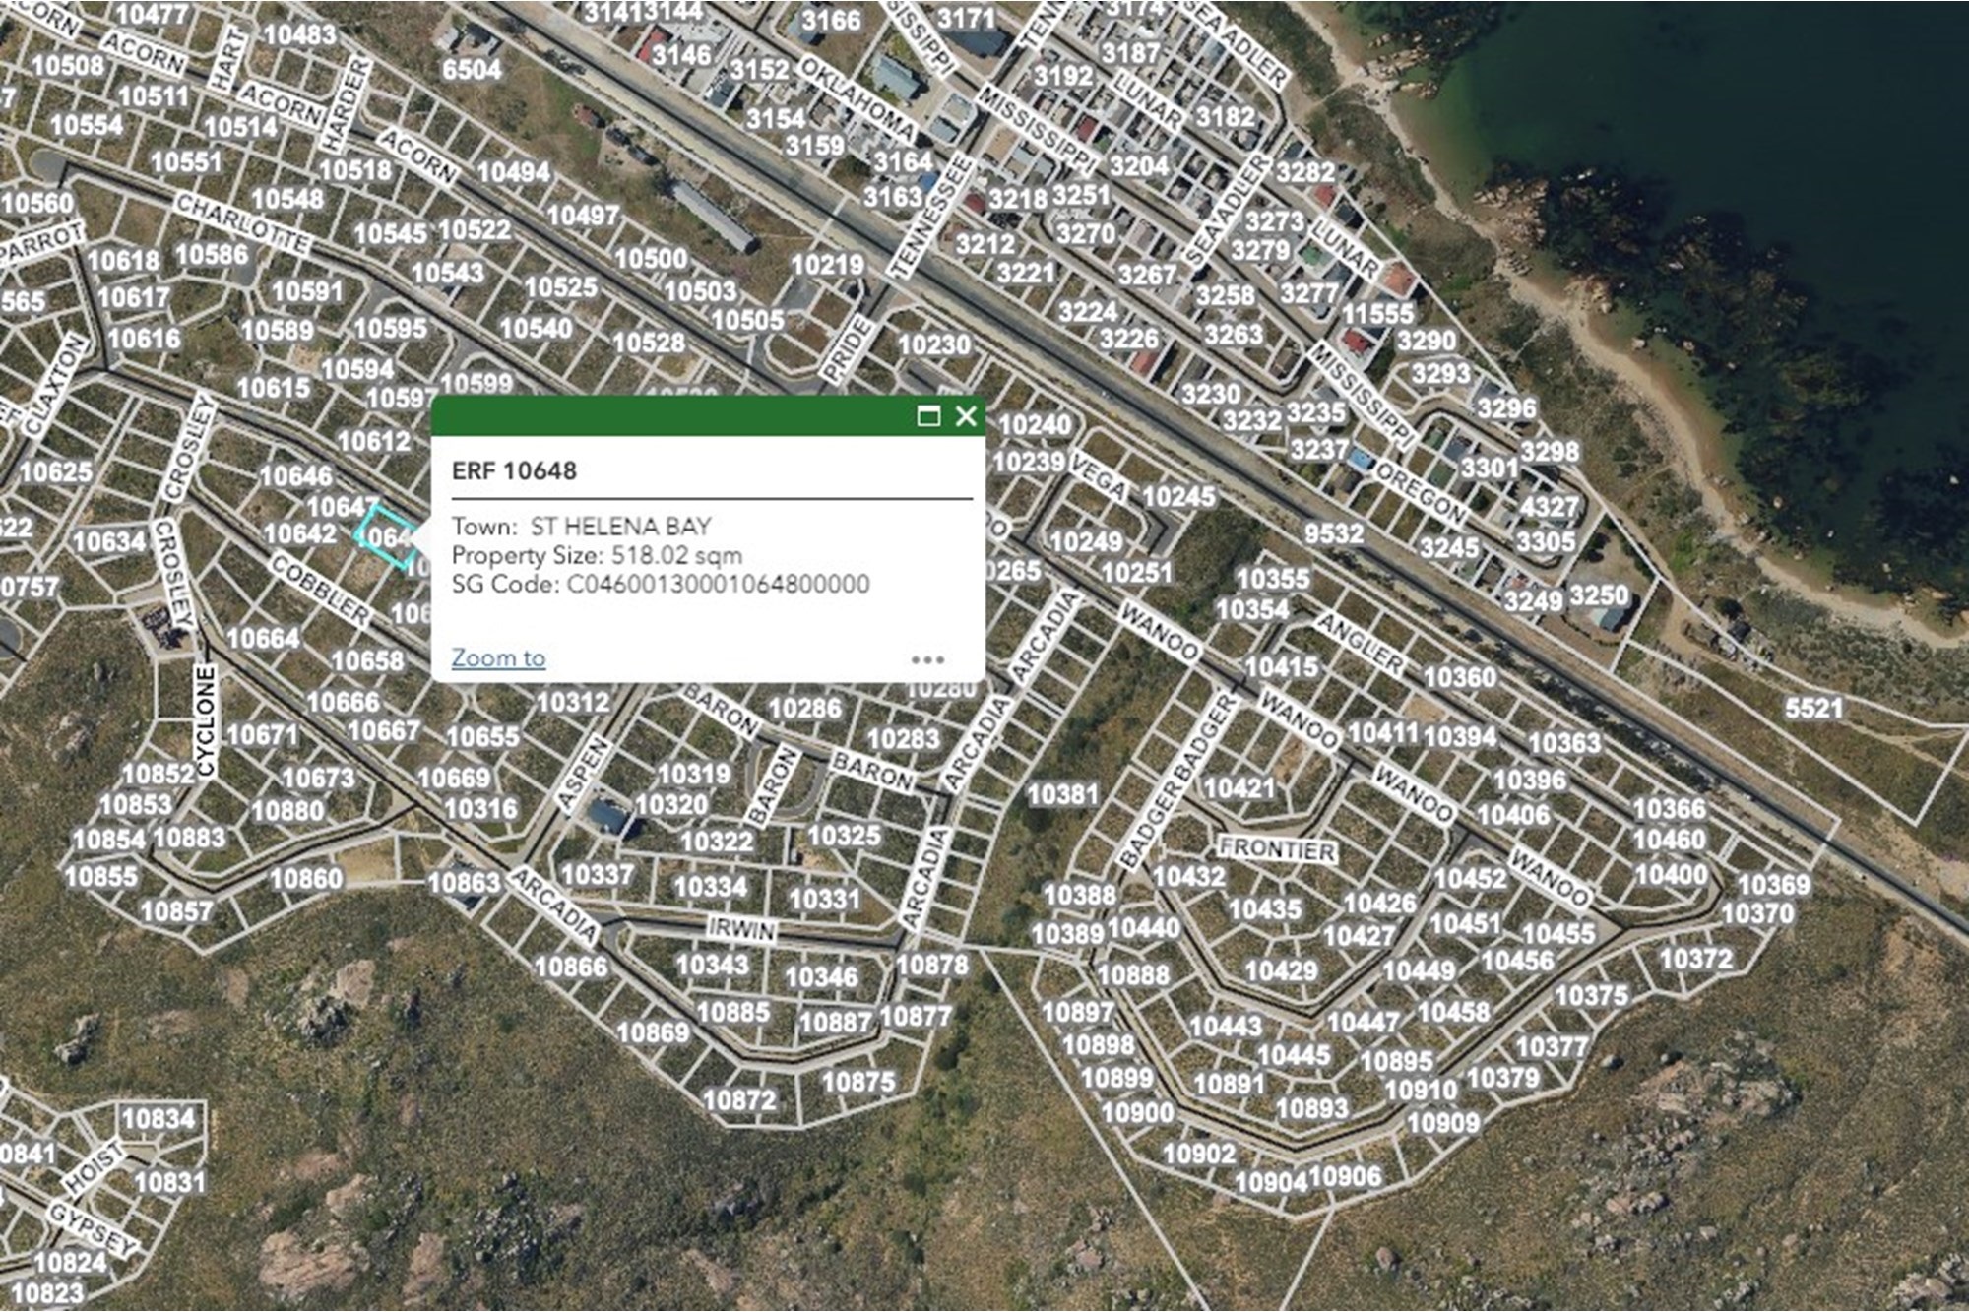
Task: Click parcel label 6504
Action: pyautogui.click(x=472, y=70)
